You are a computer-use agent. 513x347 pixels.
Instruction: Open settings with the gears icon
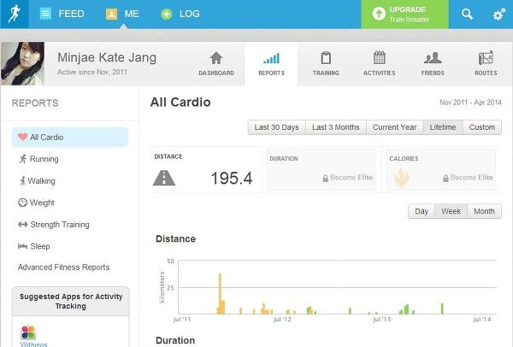pyautogui.click(x=499, y=15)
